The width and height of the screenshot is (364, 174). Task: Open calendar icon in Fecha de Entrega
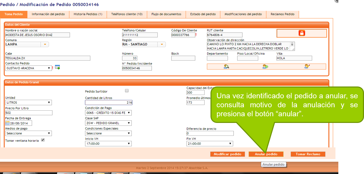tap(7, 123)
